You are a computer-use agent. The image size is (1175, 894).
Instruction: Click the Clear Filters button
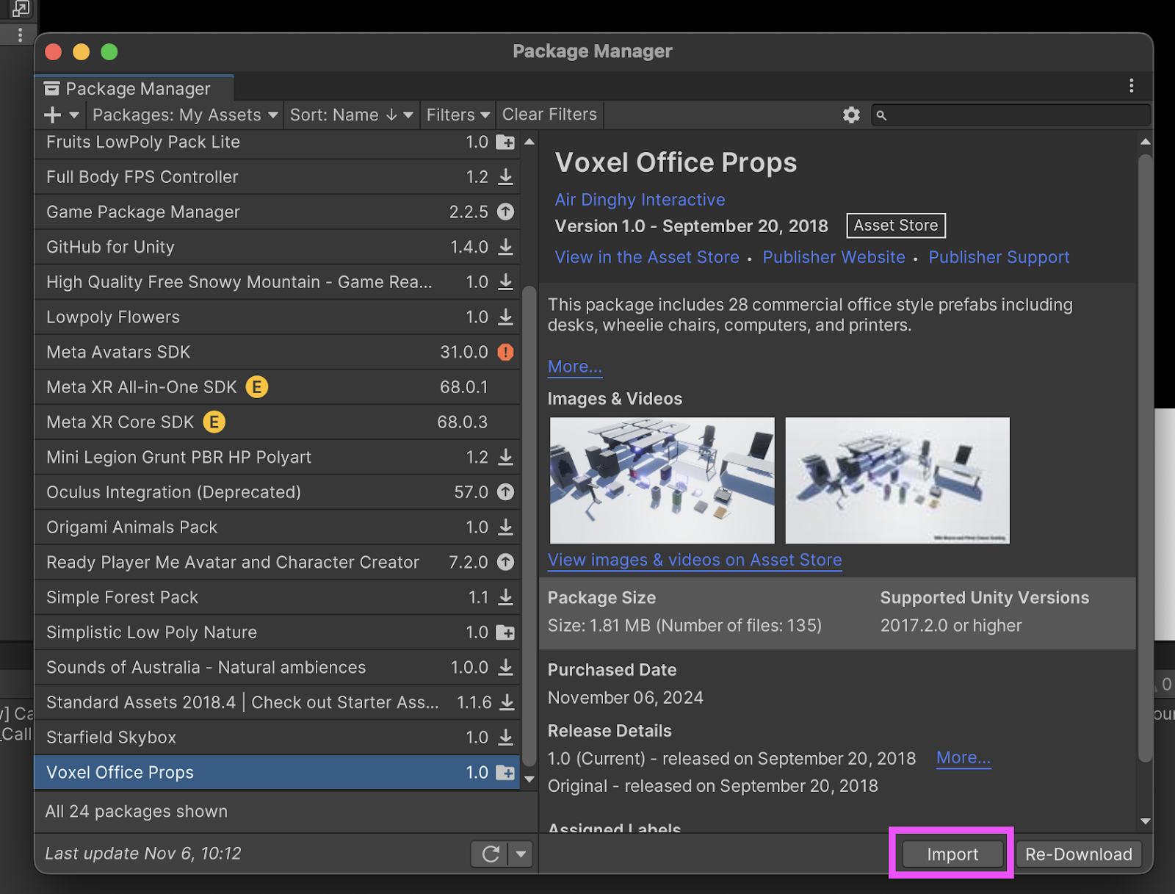click(x=549, y=115)
